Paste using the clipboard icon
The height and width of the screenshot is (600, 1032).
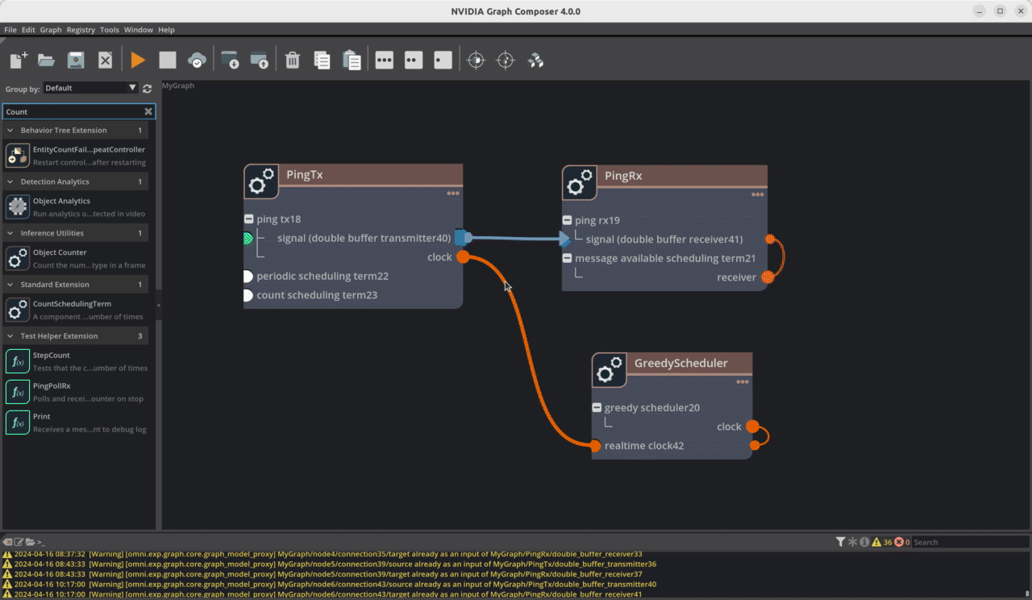pos(351,60)
